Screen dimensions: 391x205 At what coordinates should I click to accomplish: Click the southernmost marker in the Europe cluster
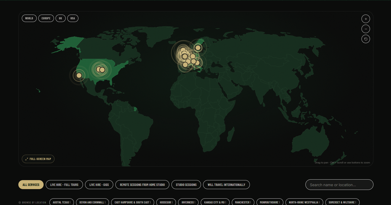[x=185, y=65]
